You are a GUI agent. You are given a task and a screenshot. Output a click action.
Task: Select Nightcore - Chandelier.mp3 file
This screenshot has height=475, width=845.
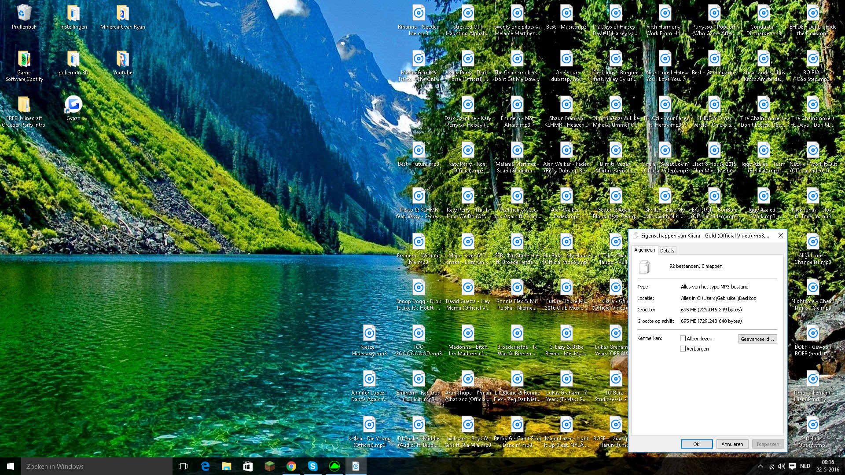[x=813, y=249]
